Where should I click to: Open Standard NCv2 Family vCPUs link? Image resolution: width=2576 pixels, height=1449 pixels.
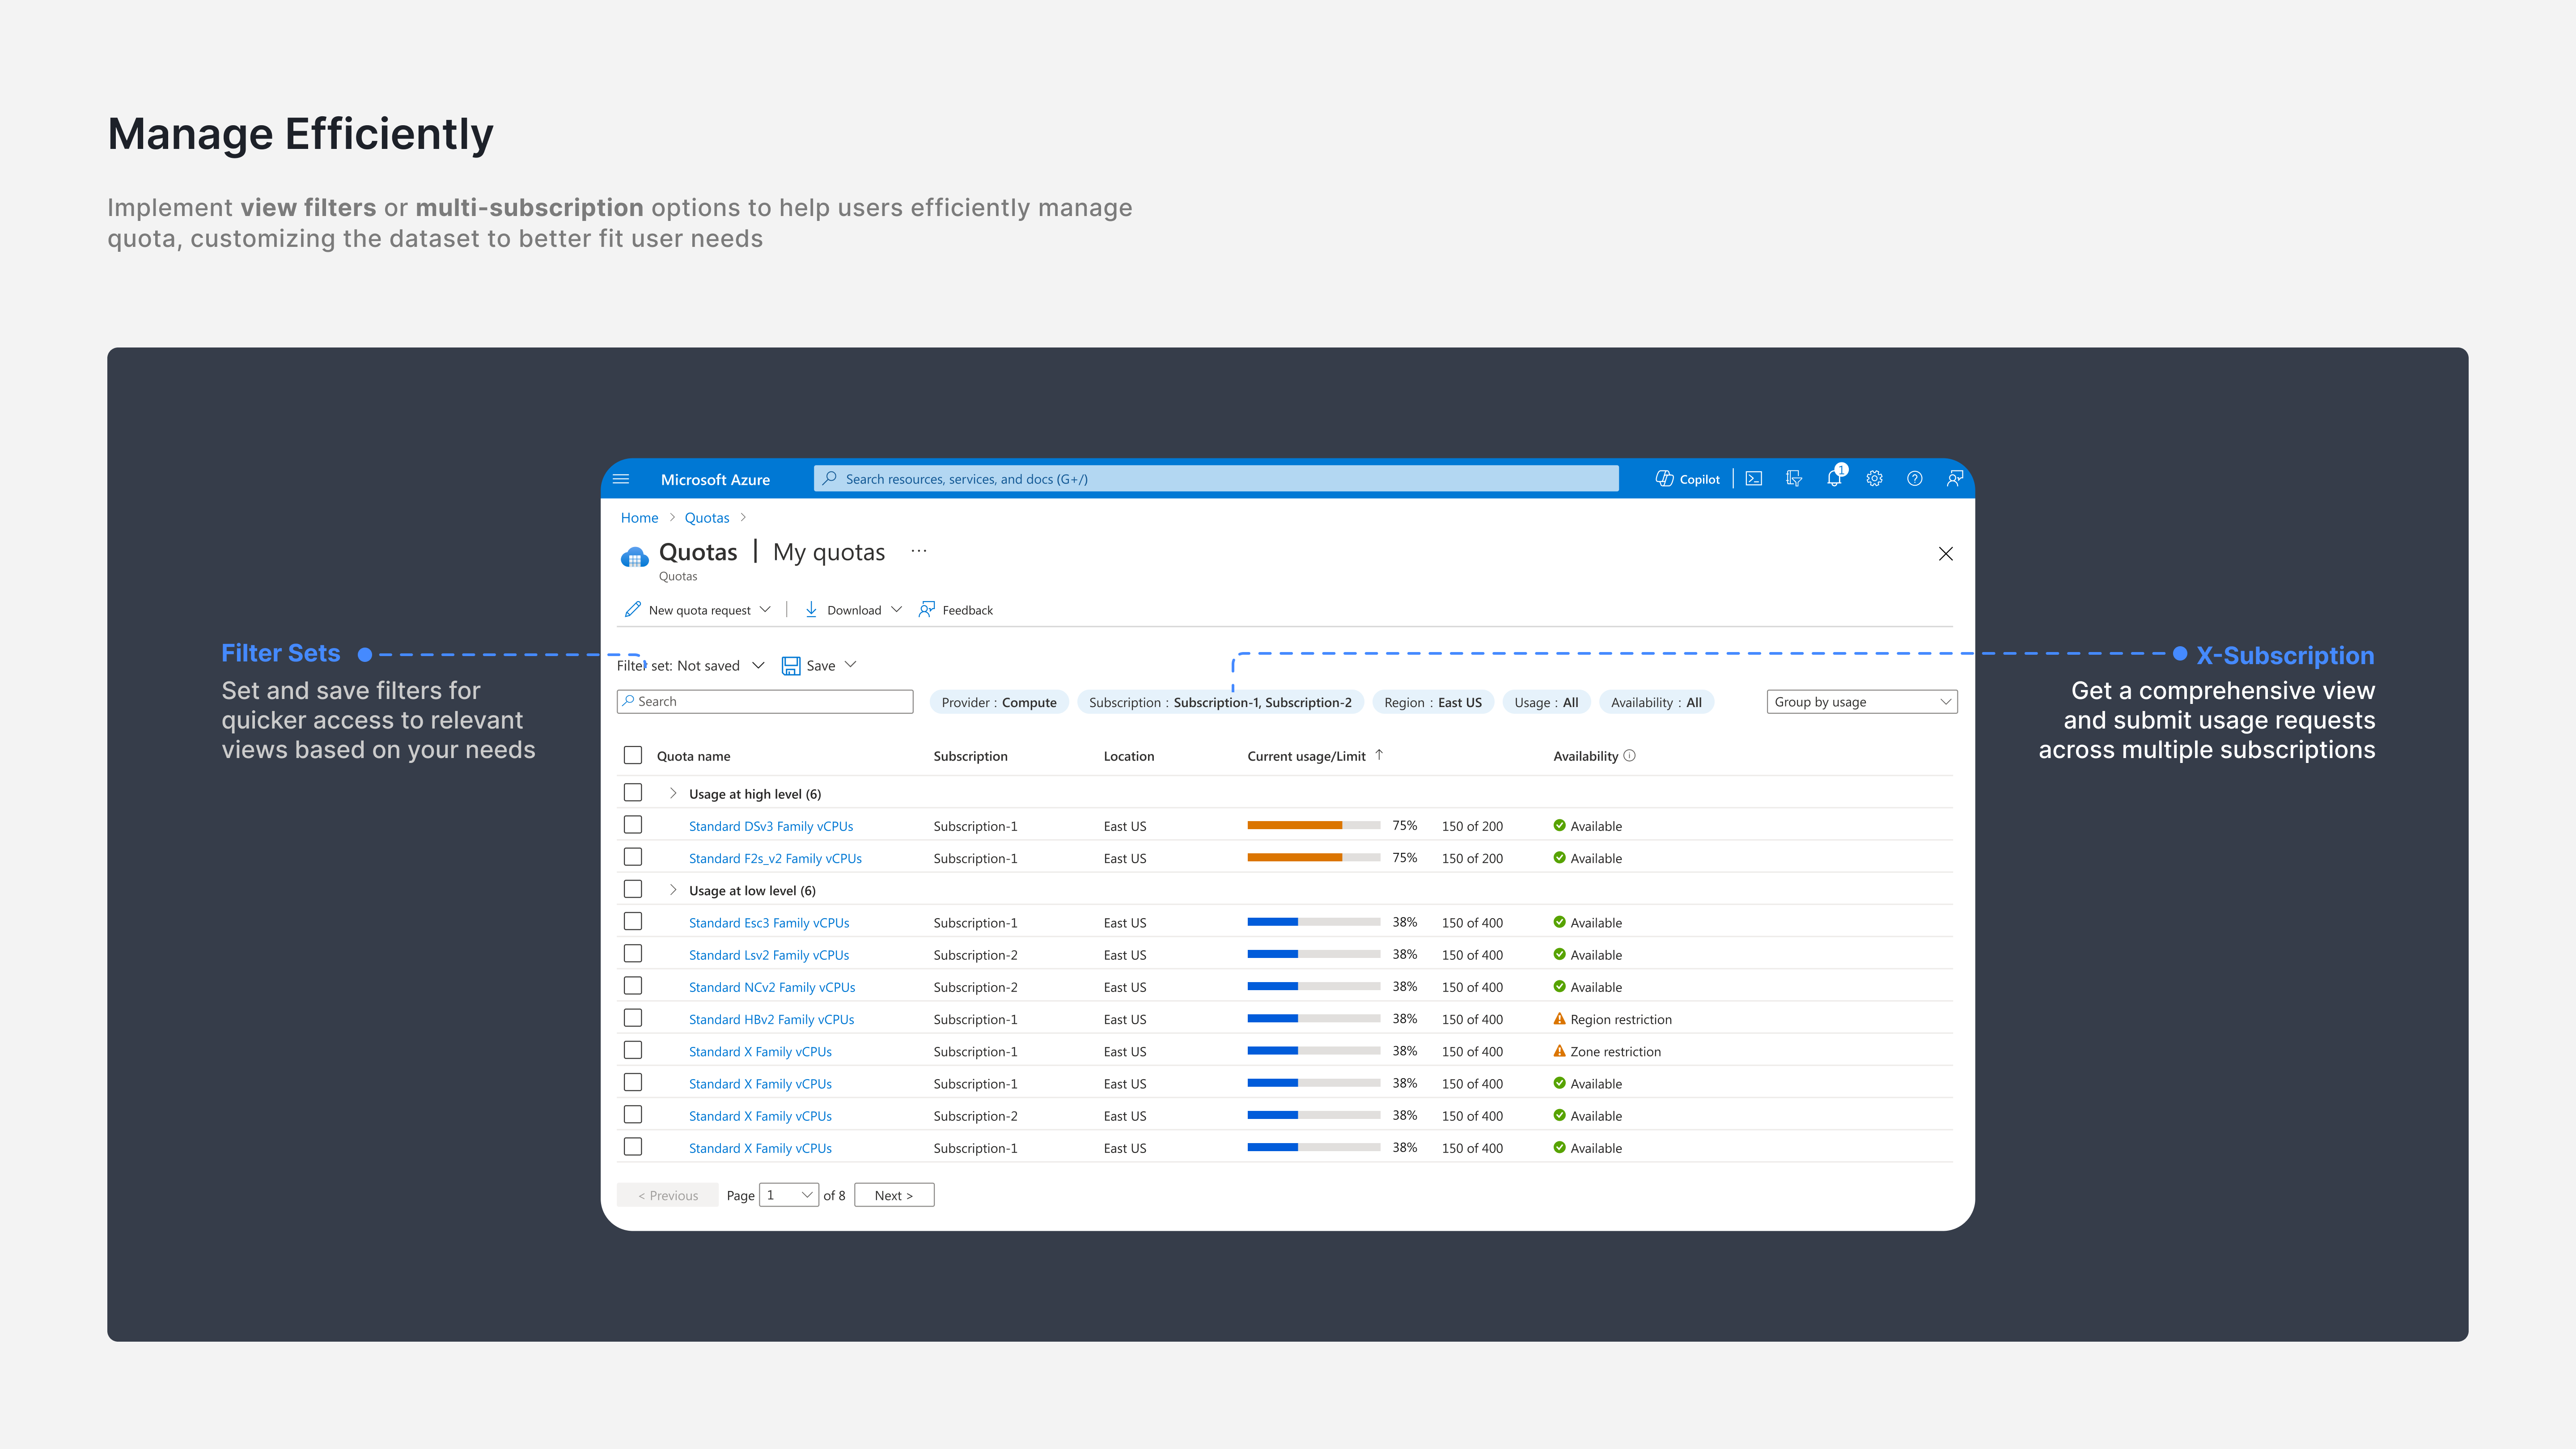click(772, 987)
